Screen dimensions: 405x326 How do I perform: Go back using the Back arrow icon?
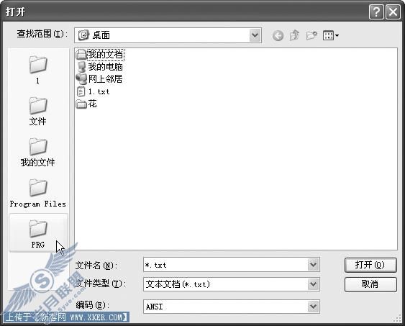point(278,36)
